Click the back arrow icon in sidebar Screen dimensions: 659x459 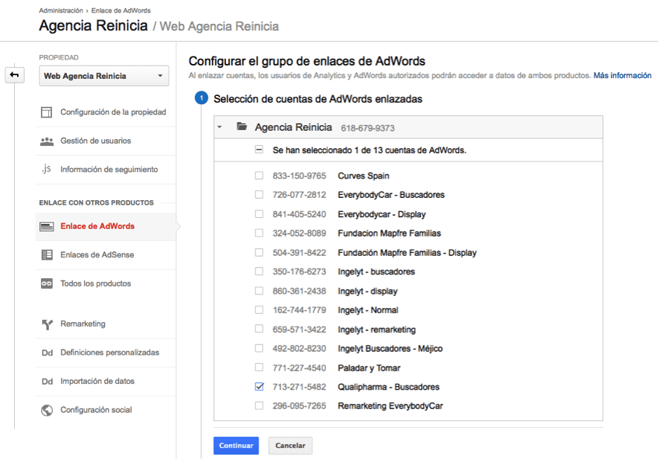14,74
